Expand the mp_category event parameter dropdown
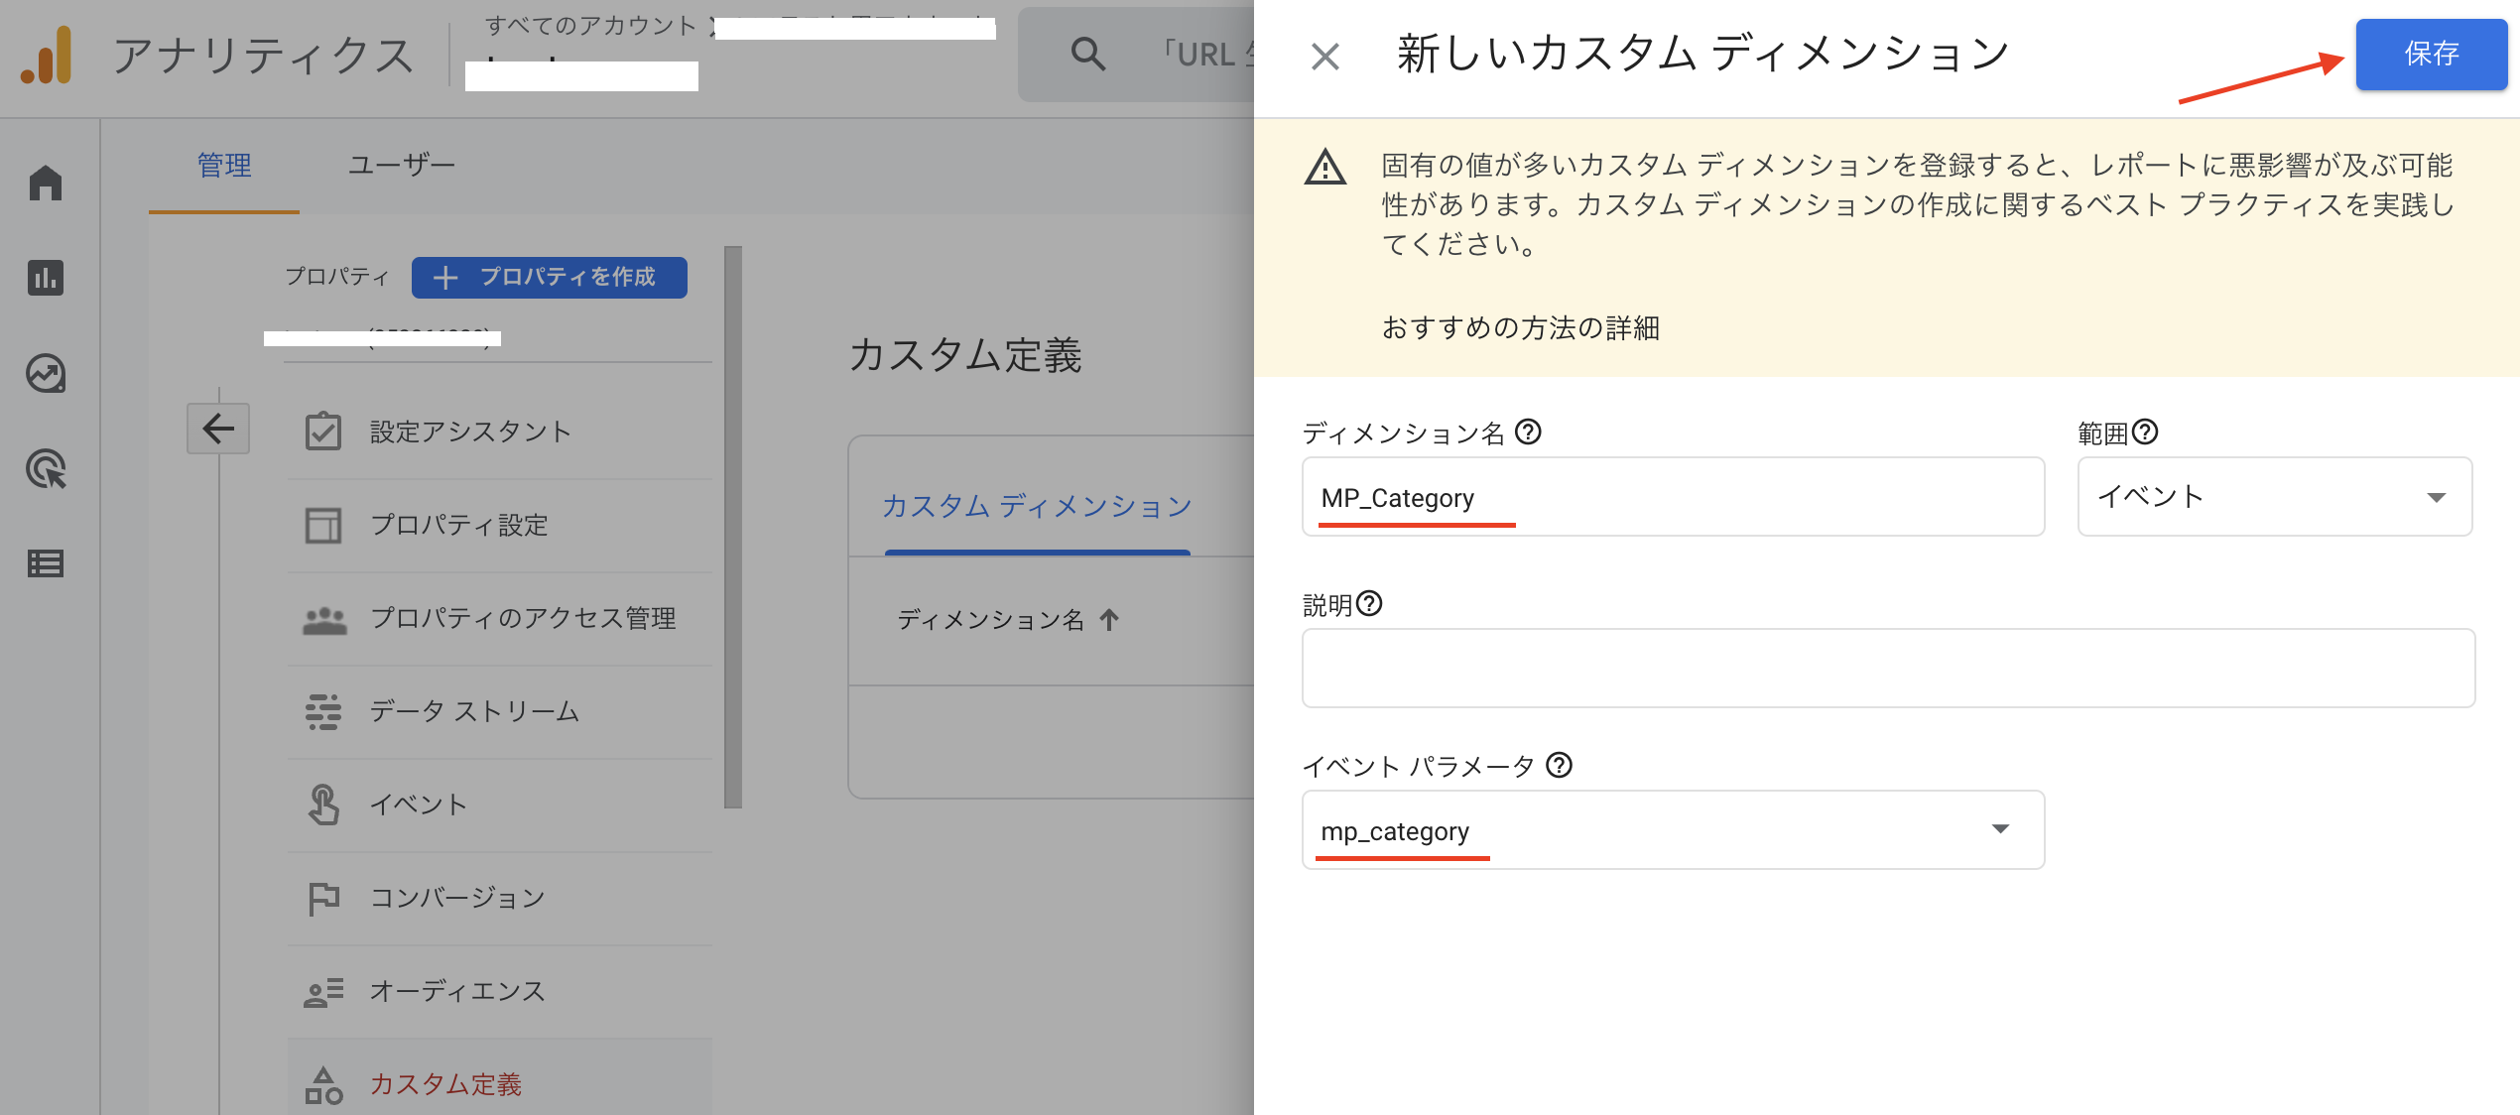The height and width of the screenshot is (1115, 2520). coord(1673,829)
